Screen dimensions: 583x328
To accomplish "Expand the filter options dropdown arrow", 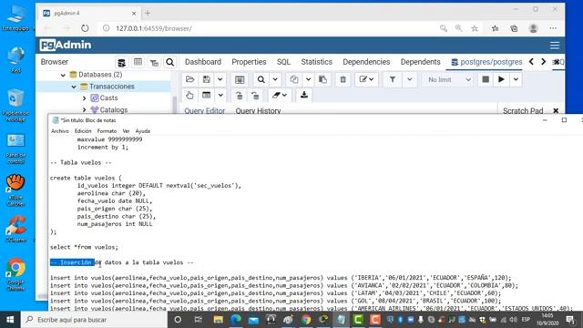I will point(409,79).
